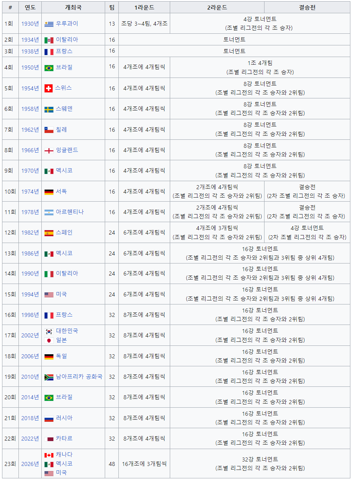Click the Uruguay flag icon
The image size is (352, 480).
tap(49, 24)
